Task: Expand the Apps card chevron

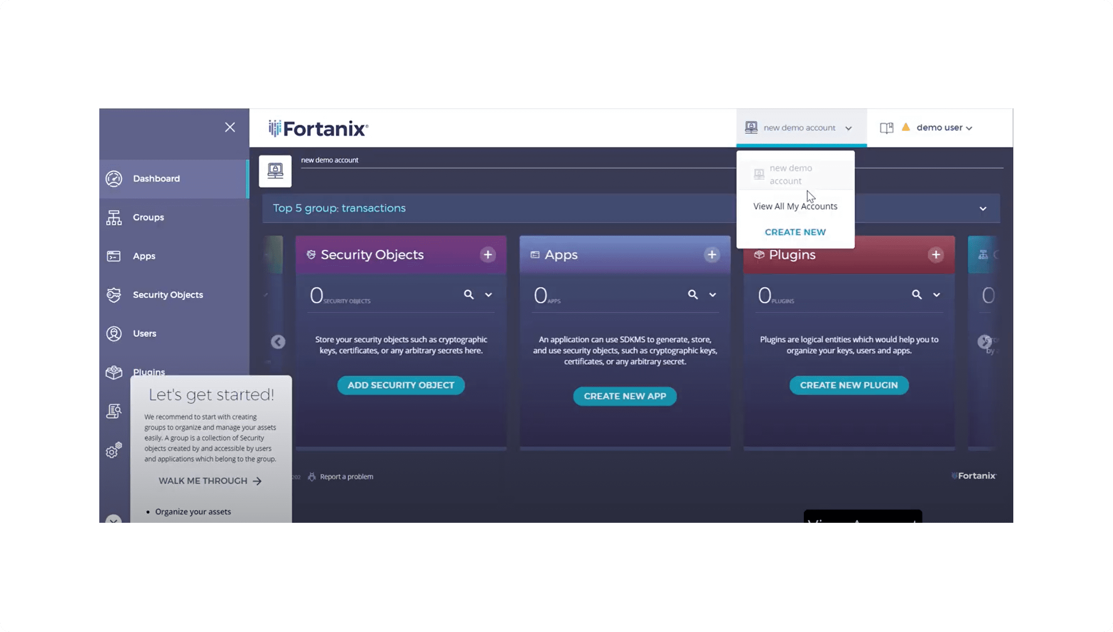Action: 713,295
